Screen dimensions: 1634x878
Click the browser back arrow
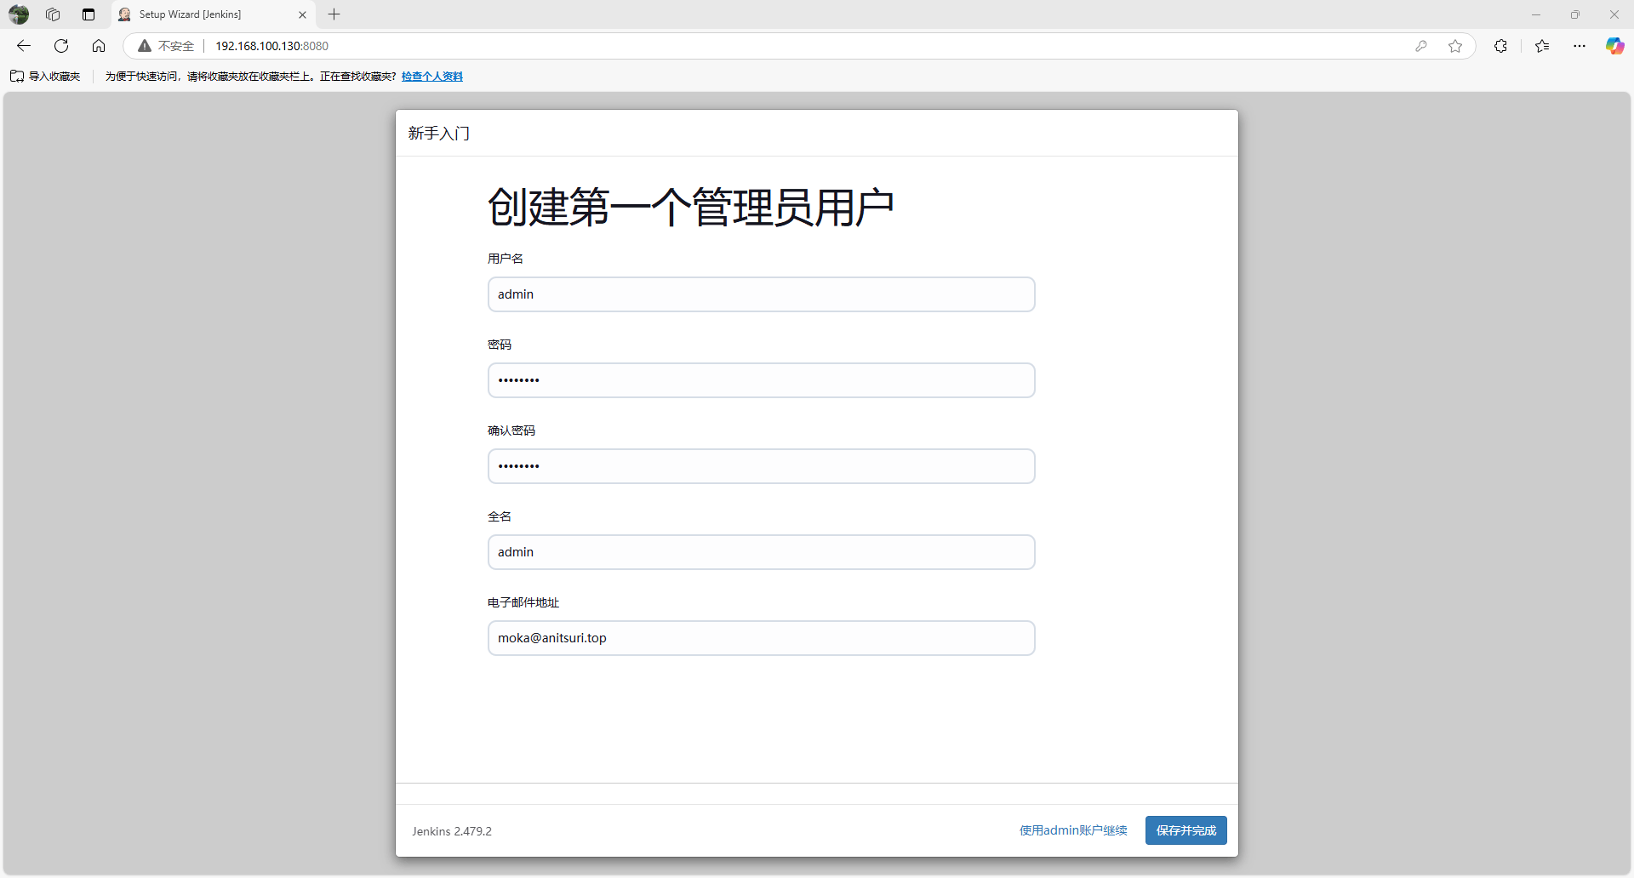(24, 46)
